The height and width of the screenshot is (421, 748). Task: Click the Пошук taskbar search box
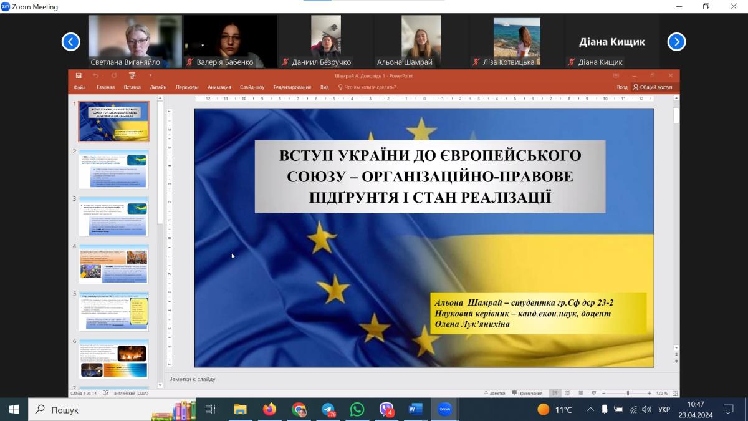[112, 409]
